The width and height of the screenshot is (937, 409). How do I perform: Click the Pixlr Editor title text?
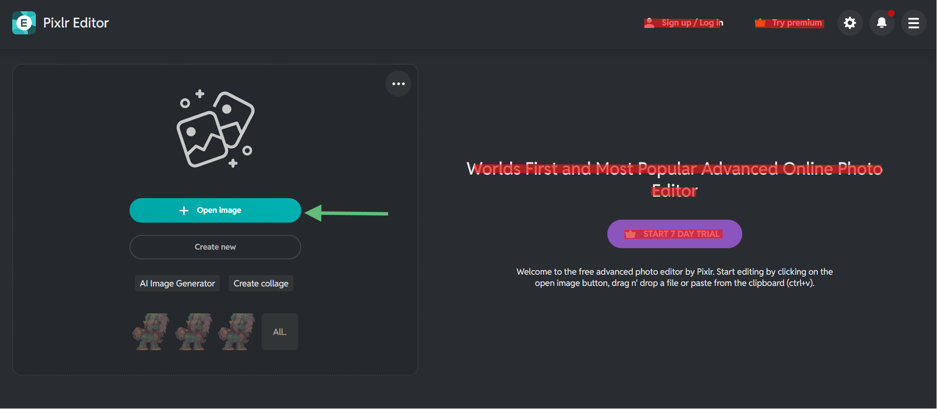point(76,23)
